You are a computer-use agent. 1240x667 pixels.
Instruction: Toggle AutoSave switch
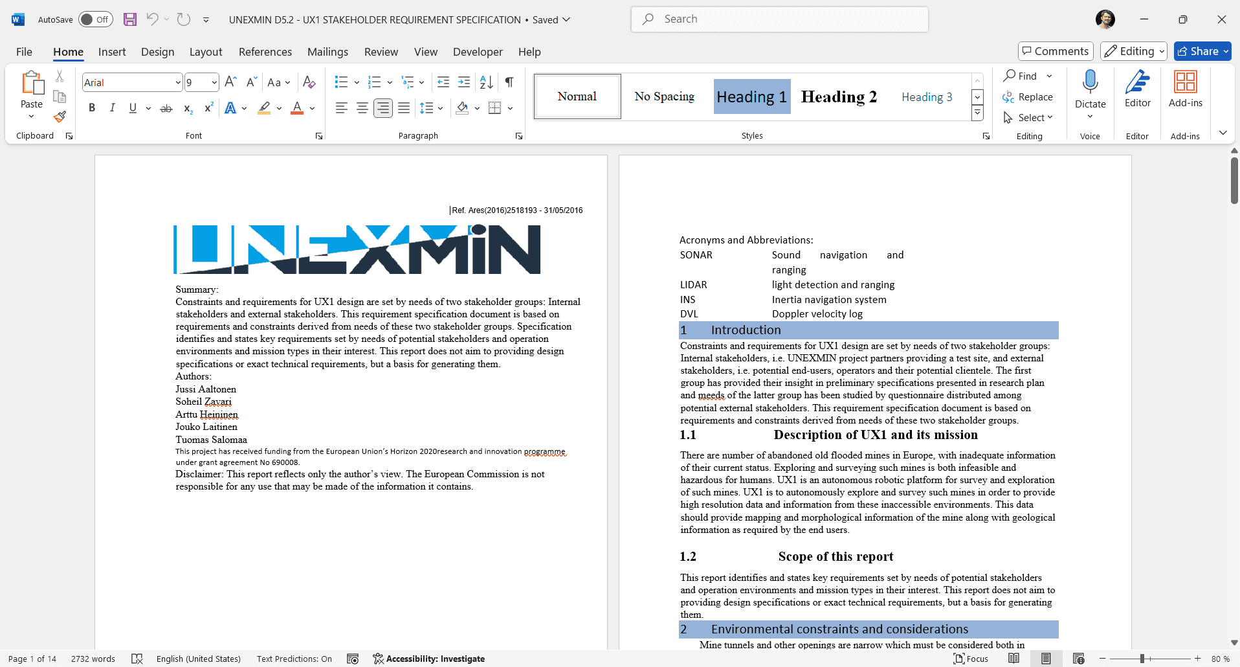(x=95, y=19)
